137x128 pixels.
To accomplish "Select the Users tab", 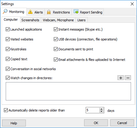I will 81,20.
